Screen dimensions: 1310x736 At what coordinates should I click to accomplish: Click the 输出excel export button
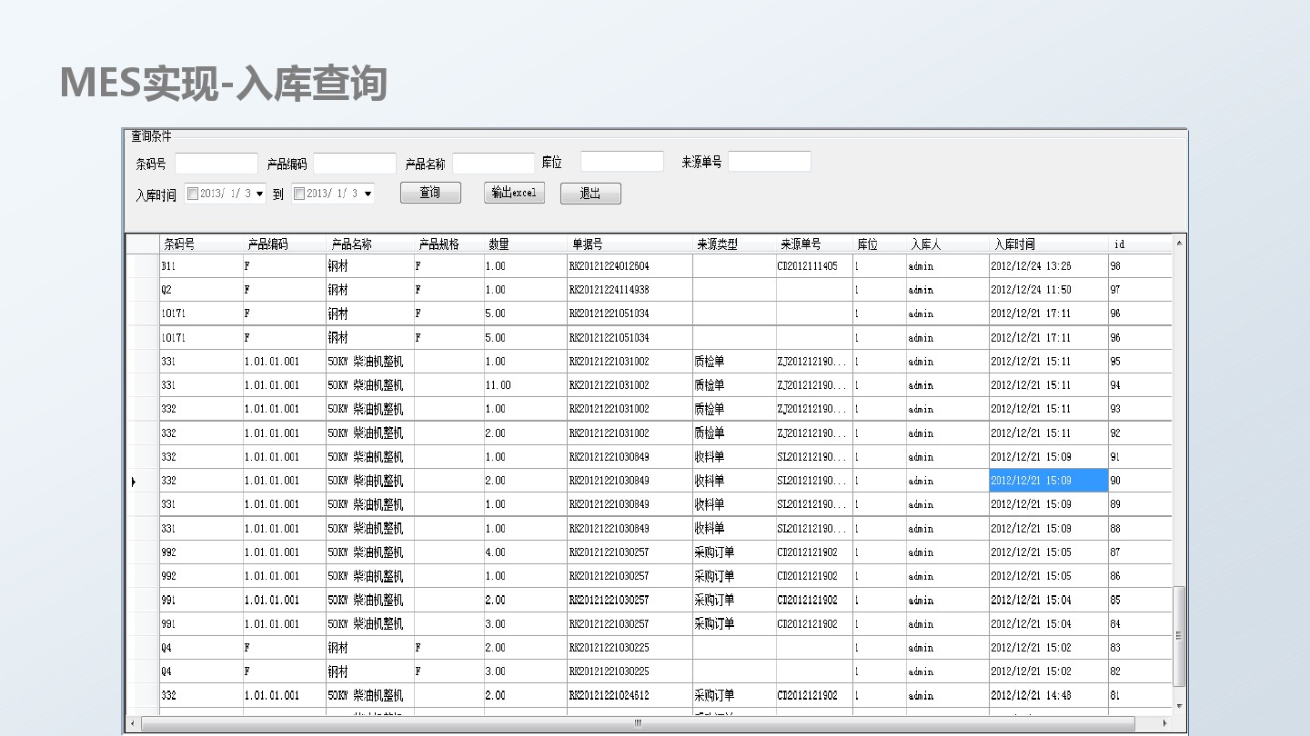(514, 193)
